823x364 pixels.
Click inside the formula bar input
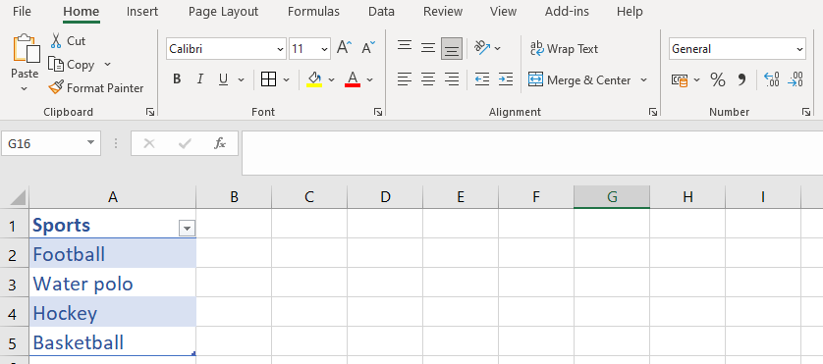532,153
